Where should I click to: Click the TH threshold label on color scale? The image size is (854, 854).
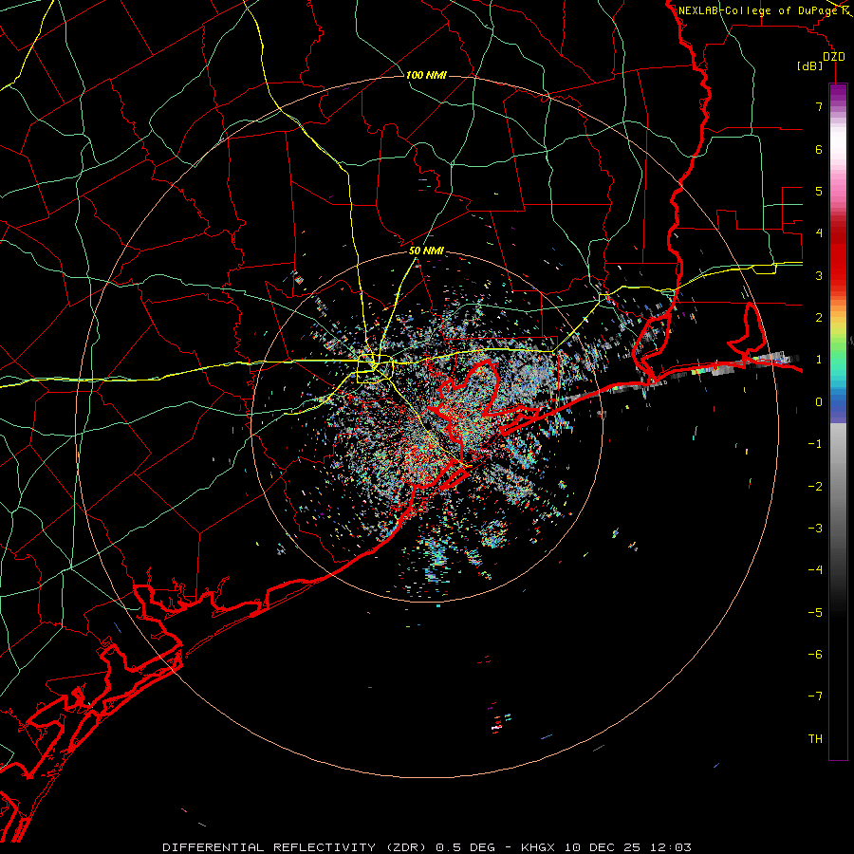pyautogui.click(x=815, y=739)
